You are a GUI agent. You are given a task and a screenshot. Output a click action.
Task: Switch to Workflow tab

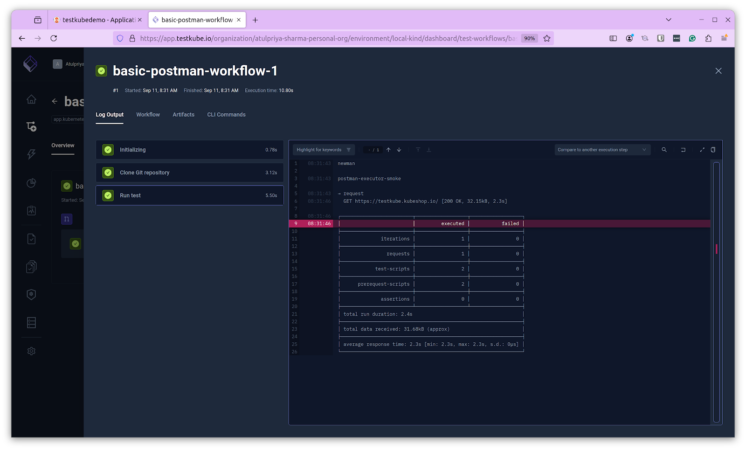click(148, 115)
